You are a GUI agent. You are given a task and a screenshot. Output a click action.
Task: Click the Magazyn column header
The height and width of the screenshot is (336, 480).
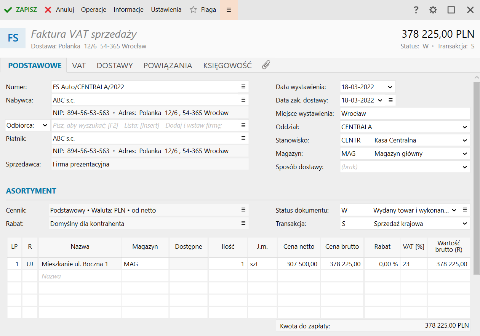pos(145,246)
